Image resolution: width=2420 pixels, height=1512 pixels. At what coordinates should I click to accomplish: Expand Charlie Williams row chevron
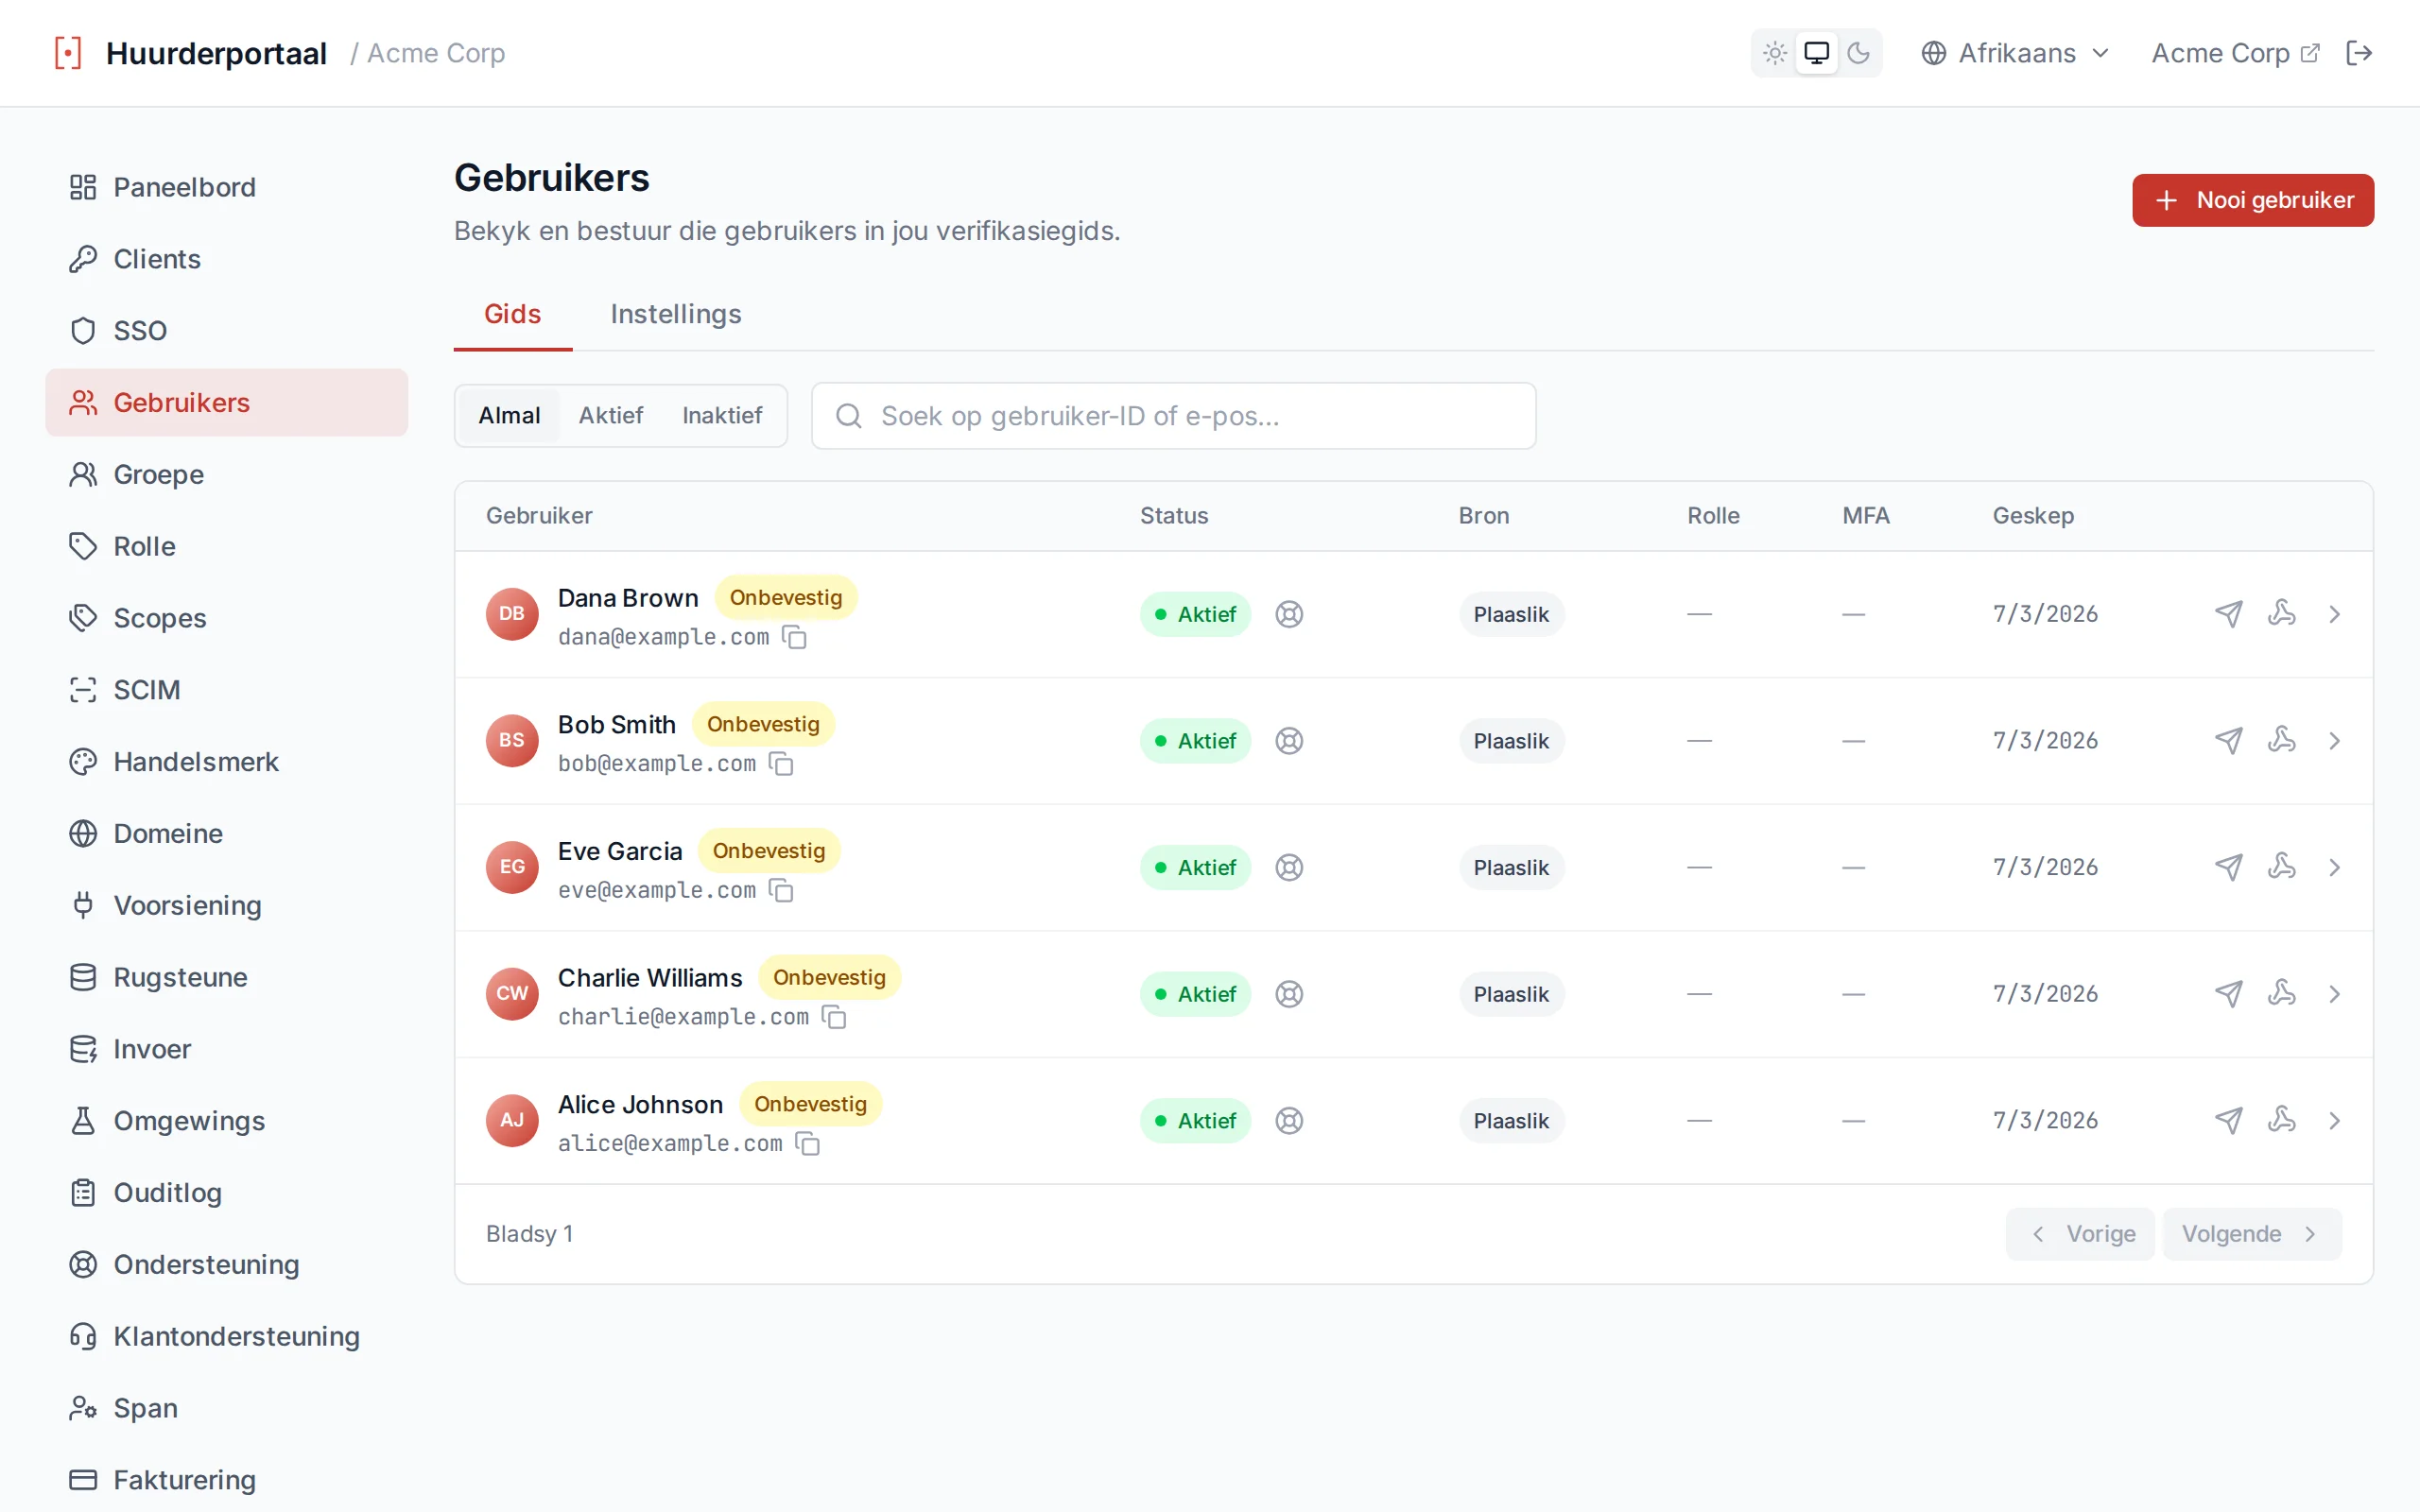2334,994
